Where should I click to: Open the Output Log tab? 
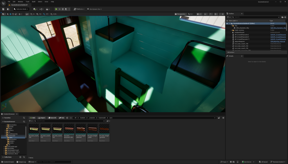click(21, 162)
